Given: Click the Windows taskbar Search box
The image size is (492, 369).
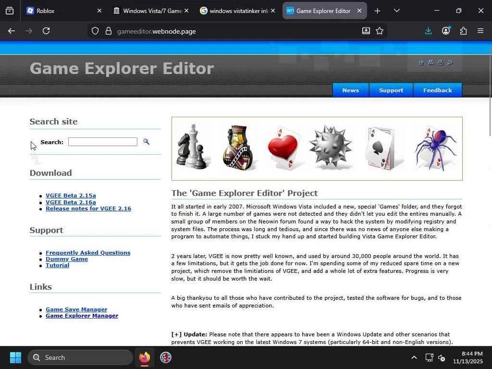Looking at the screenshot, I should (x=80, y=357).
